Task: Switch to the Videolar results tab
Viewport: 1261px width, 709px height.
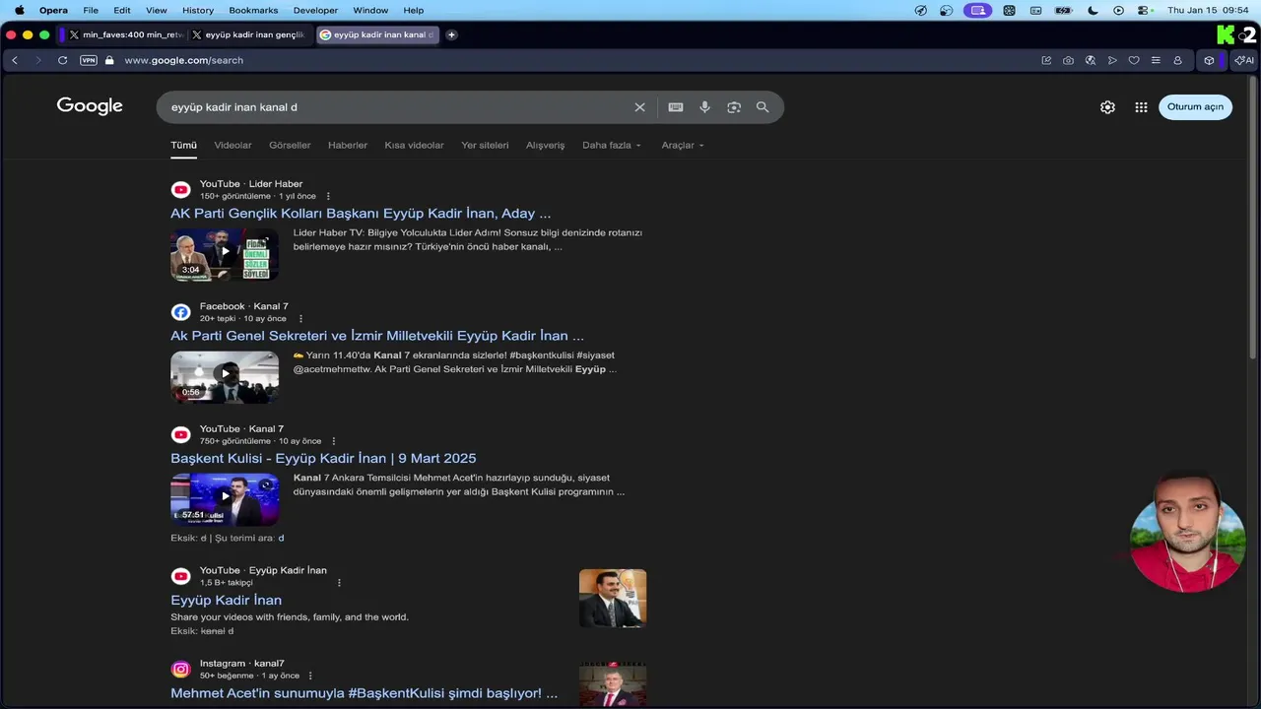Action: [233, 145]
